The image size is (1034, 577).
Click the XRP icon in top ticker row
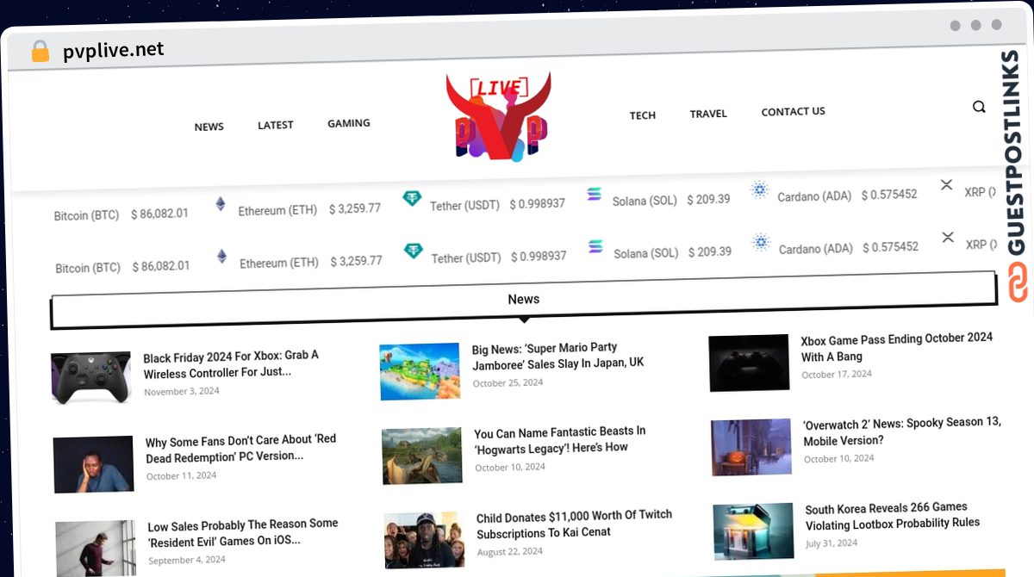(x=946, y=185)
